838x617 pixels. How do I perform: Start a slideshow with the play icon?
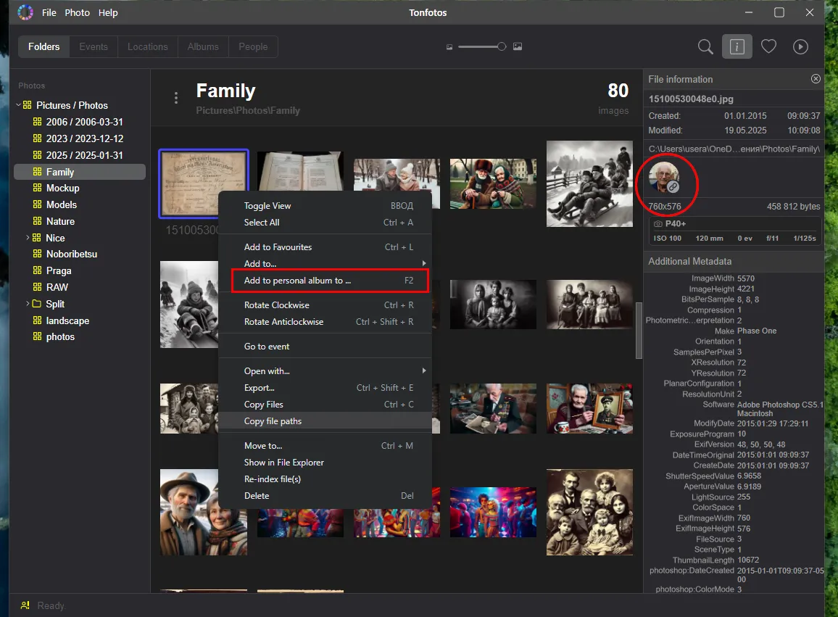coord(801,46)
